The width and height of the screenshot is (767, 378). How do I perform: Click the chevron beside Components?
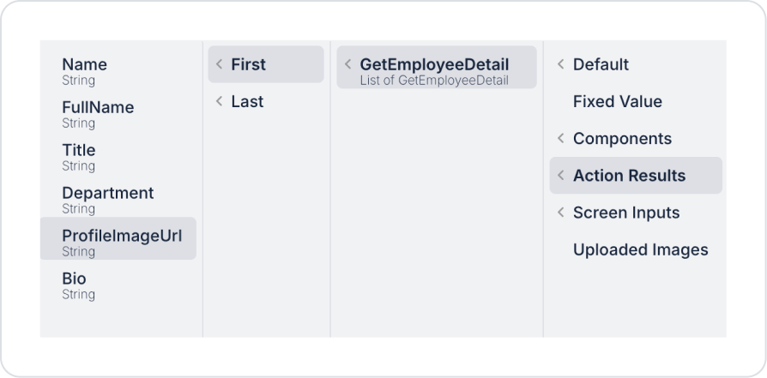tap(561, 138)
